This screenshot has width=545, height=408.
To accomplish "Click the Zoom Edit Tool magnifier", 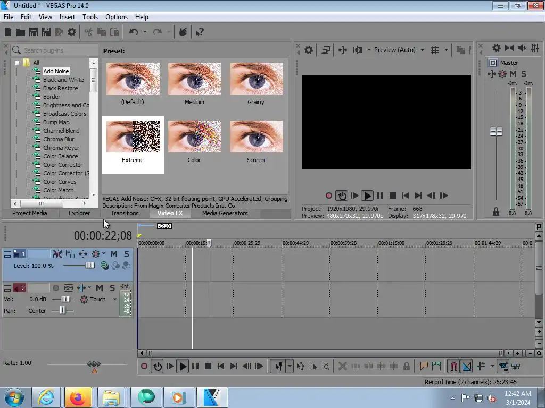I will (326, 366).
